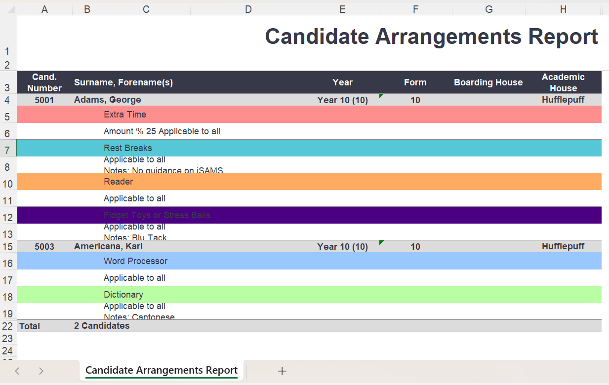Click the Boarding House header cell
This screenshot has height=385, width=609.
click(488, 82)
